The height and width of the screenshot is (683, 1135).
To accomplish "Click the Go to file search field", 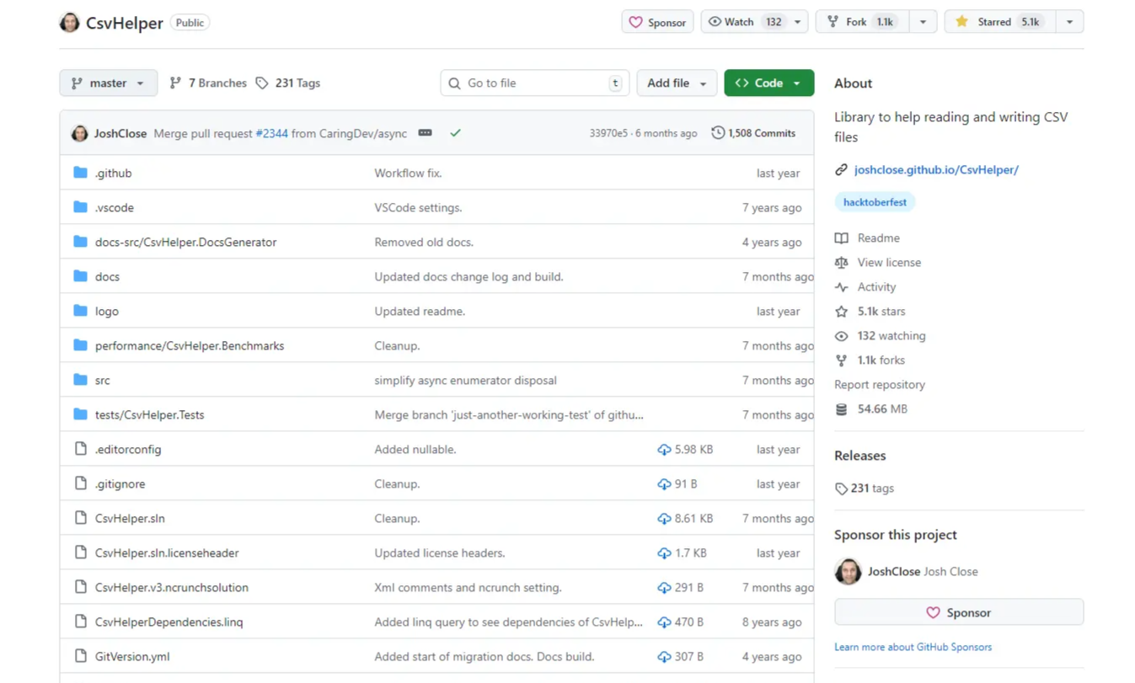I will [534, 83].
